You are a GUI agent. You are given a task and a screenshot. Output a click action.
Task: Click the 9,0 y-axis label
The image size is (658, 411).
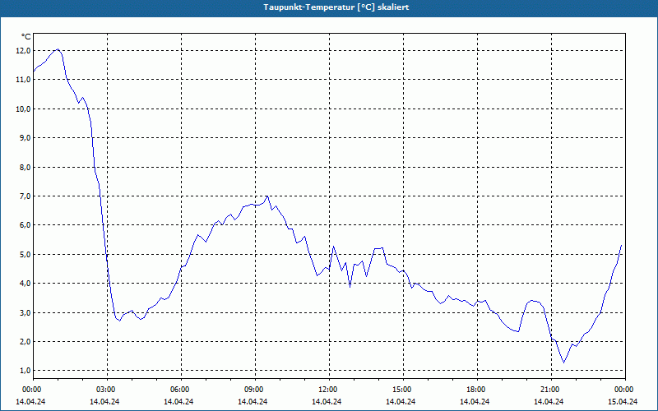click(25, 137)
